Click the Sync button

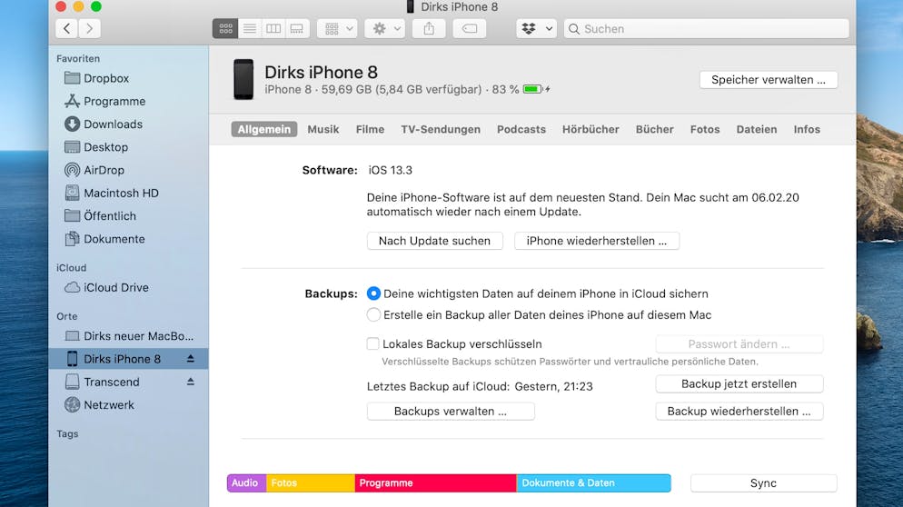click(x=764, y=483)
